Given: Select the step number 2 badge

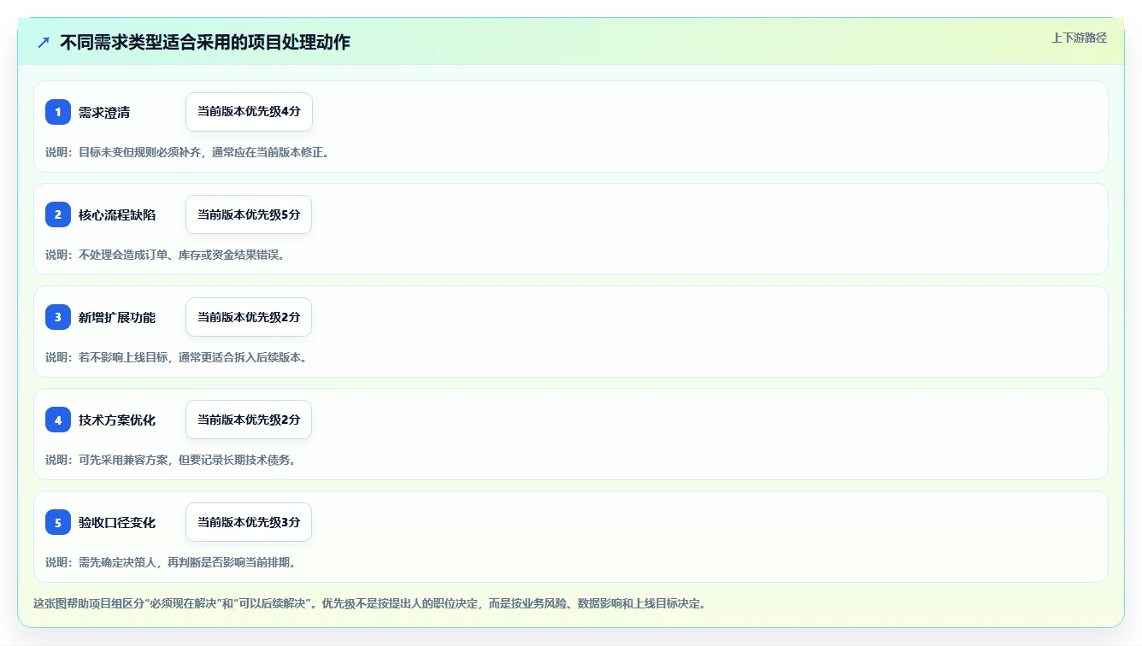Looking at the screenshot, I should 58,214.
